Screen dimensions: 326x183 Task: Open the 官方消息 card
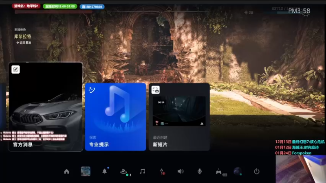tap(46, 107)
